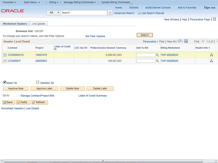Viewport: 218px width, 163px height.
Task: Click the show previous row arrow icon
Action: tap(203, 41)
